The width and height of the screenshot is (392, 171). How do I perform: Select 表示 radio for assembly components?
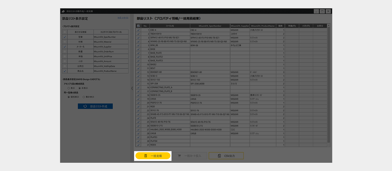pyautogui.click(x=69, y=88)
